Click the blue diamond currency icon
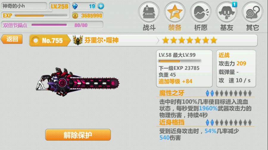 coord(75,6)
